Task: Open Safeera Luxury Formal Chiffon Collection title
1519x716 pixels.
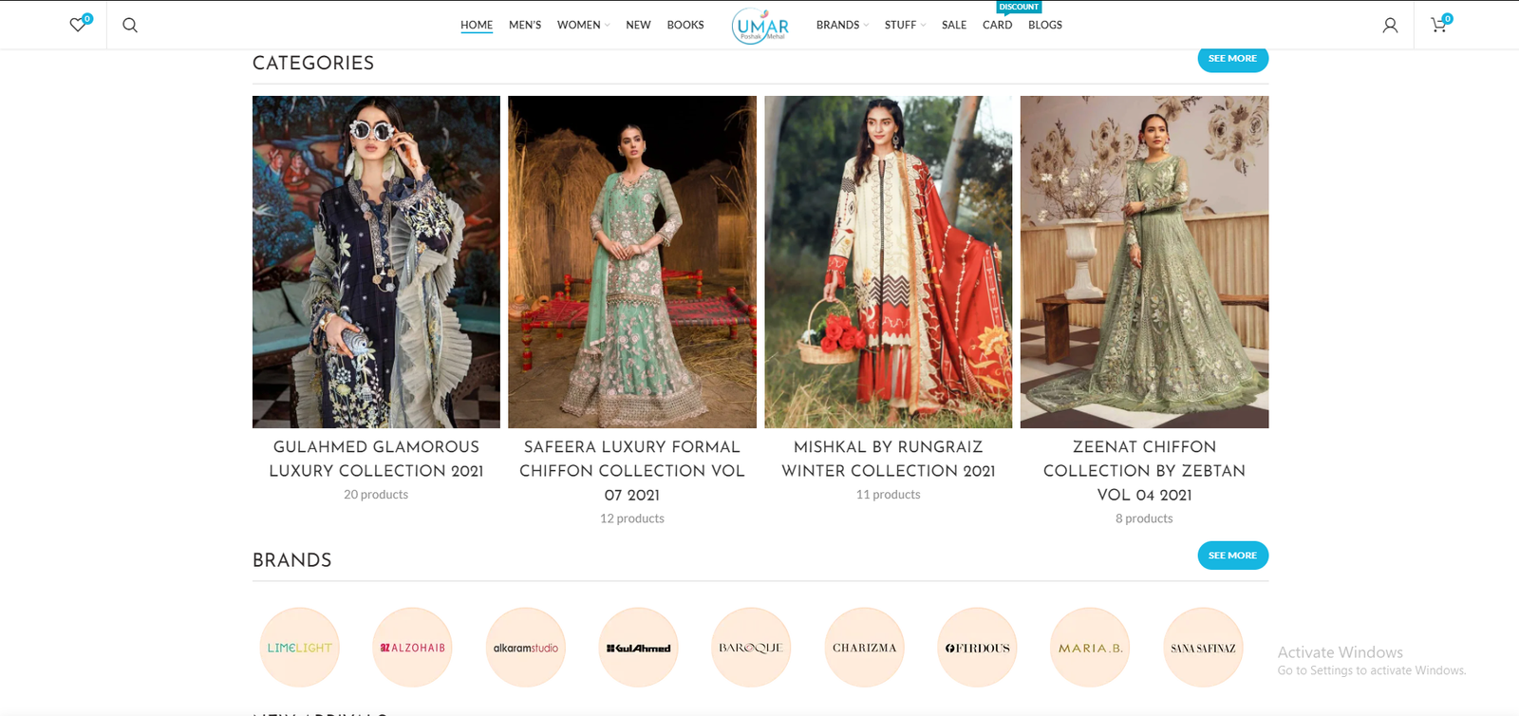Action: coord(632,471)
